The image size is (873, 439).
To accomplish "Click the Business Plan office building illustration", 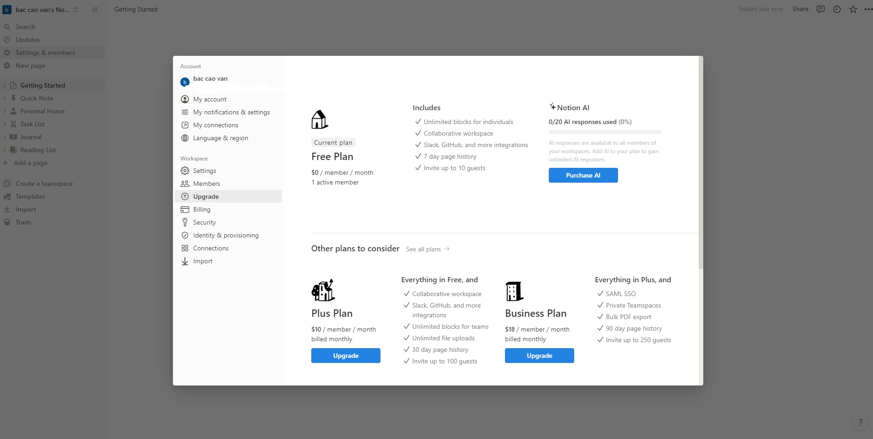I will 515,291.
